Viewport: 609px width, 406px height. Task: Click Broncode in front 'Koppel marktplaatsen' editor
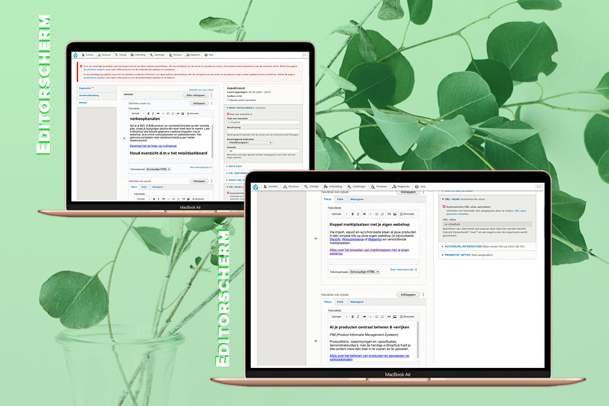pyautogui.click(x=407, y=214)
